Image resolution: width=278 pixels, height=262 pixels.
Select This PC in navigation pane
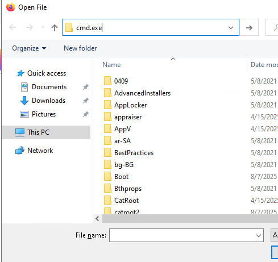pos(46,132)
